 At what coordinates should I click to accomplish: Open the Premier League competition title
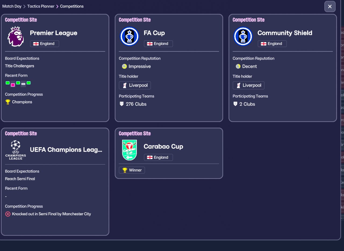53,33
